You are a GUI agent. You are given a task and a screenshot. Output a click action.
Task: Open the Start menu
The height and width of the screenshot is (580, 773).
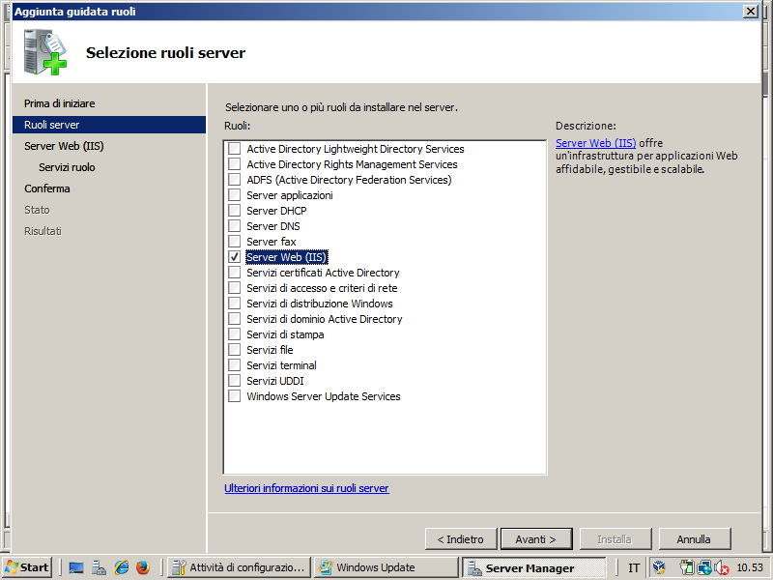tap(27, 567)
